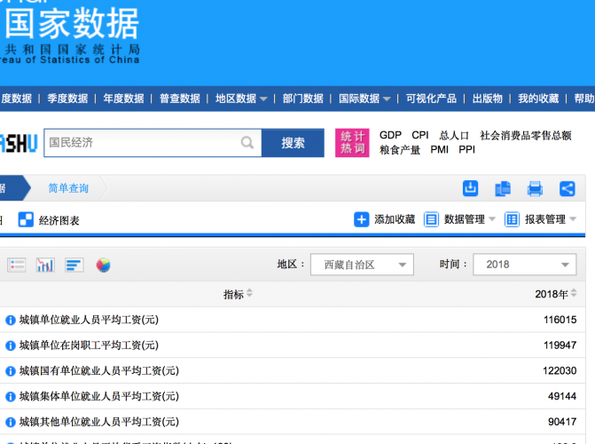Open the 年度数据 menu item
The image size is (595, 444).
click(123, 99)
